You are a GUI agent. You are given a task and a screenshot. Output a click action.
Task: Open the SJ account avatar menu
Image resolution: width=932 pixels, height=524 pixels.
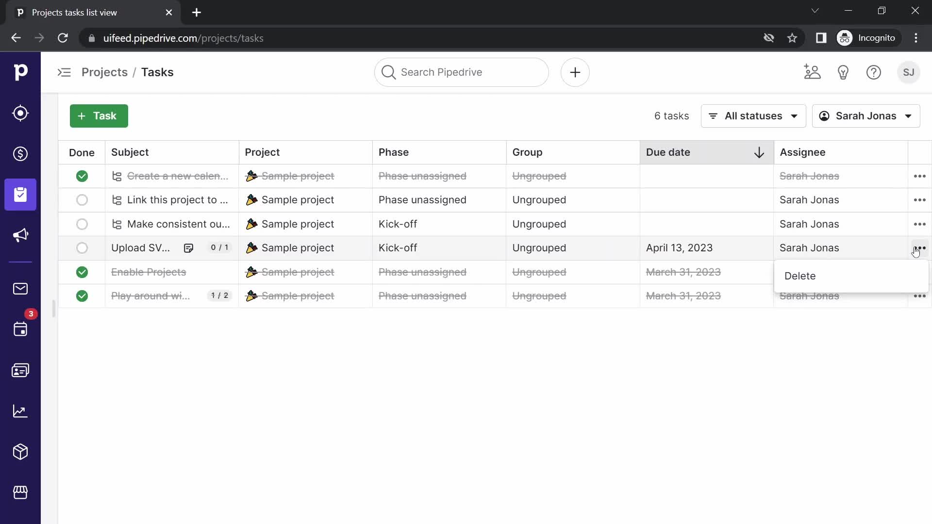click(x=909, y=72)
